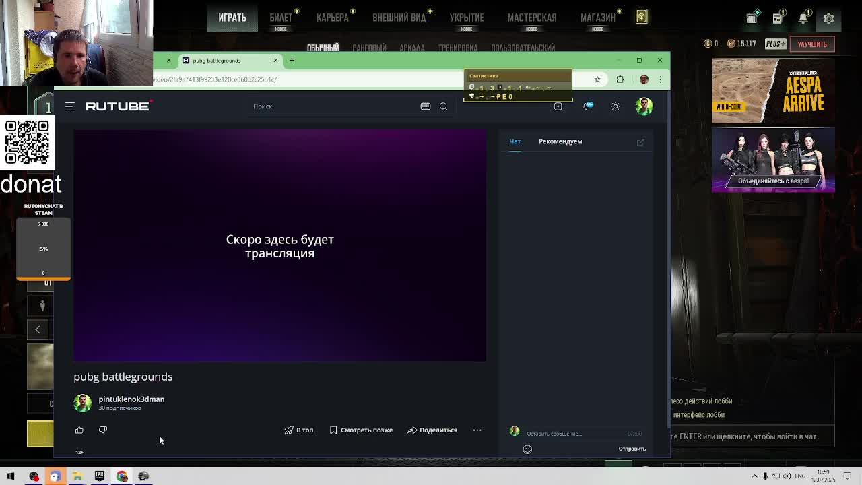The image size is (862, 485).
Task: Close the pubg battlegrounds browser tab
Action: coord(275,61)
